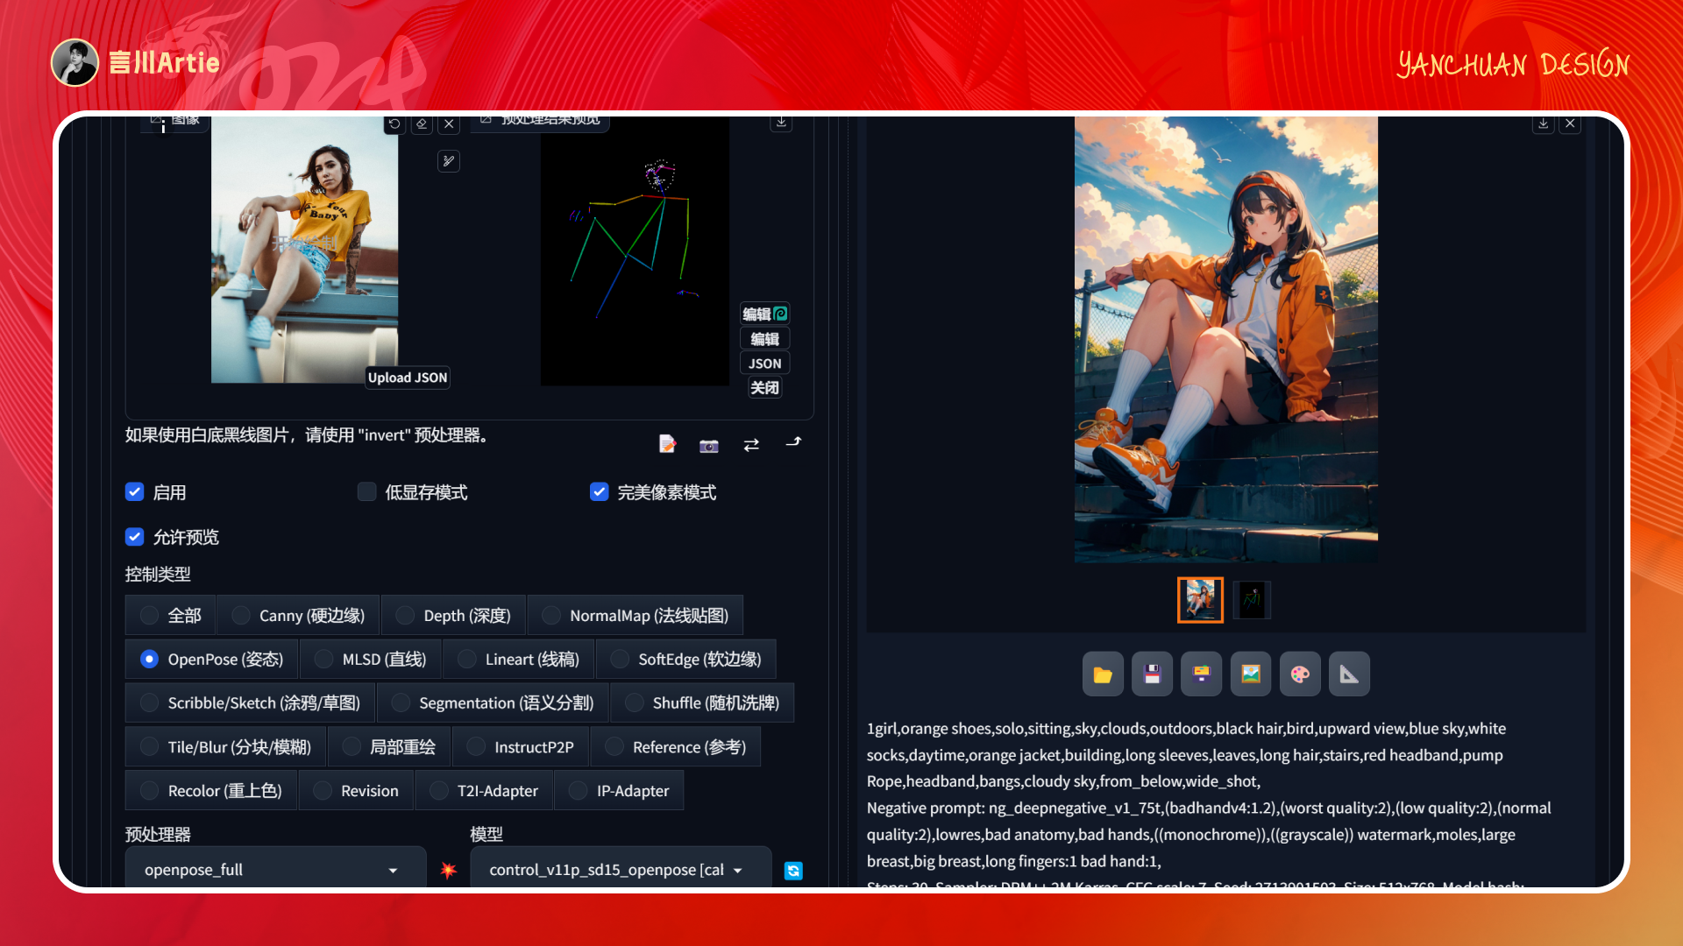The width and height of the screenshot is (1683, 946).
Task: Open the output images folder
Action: (x=1103, y=674)
